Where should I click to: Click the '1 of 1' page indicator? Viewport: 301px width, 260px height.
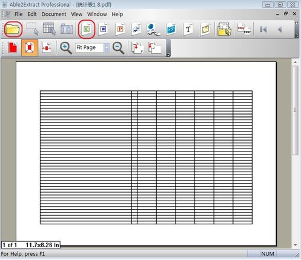tap(10, 245)
